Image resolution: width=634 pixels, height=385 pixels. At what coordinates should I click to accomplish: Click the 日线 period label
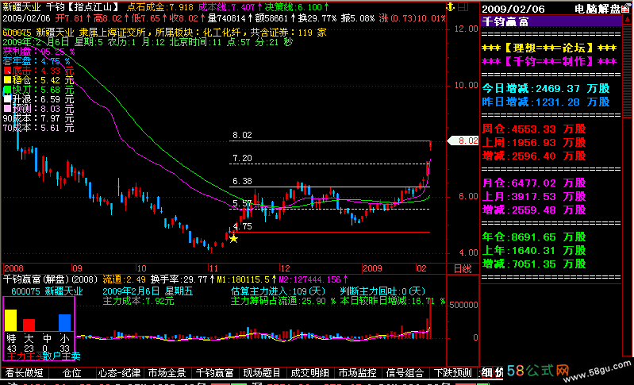pyautogui.click(x=462, y=268)
